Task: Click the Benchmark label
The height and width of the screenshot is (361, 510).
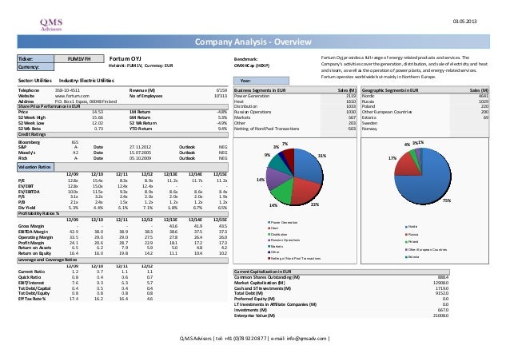Action: (x=246, y=59)
